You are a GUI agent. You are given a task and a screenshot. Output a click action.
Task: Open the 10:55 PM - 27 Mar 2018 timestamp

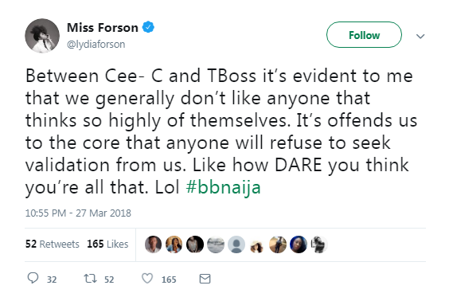pyautogui.click(x=78, y=213)
